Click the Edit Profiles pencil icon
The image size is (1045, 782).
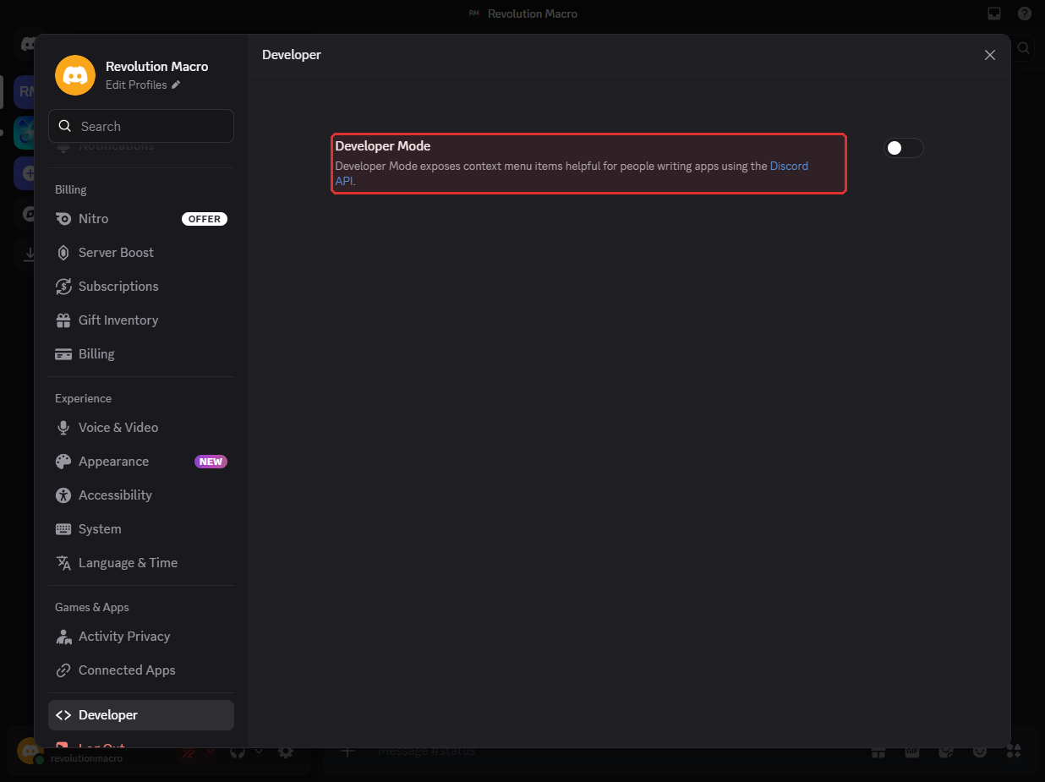click(176, 85)
